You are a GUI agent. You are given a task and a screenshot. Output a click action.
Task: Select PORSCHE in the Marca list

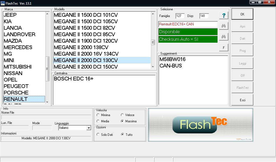point(24,93)
